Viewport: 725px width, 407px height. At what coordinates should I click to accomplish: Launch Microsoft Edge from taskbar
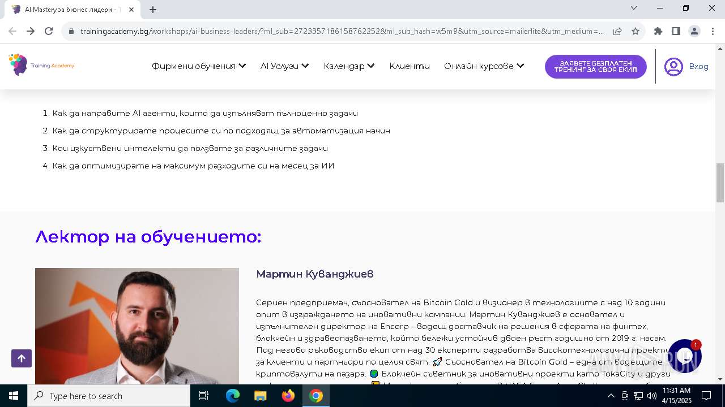233,396
